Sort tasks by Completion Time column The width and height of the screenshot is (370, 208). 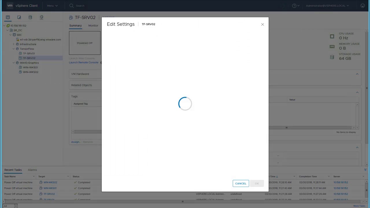[308, 177]
